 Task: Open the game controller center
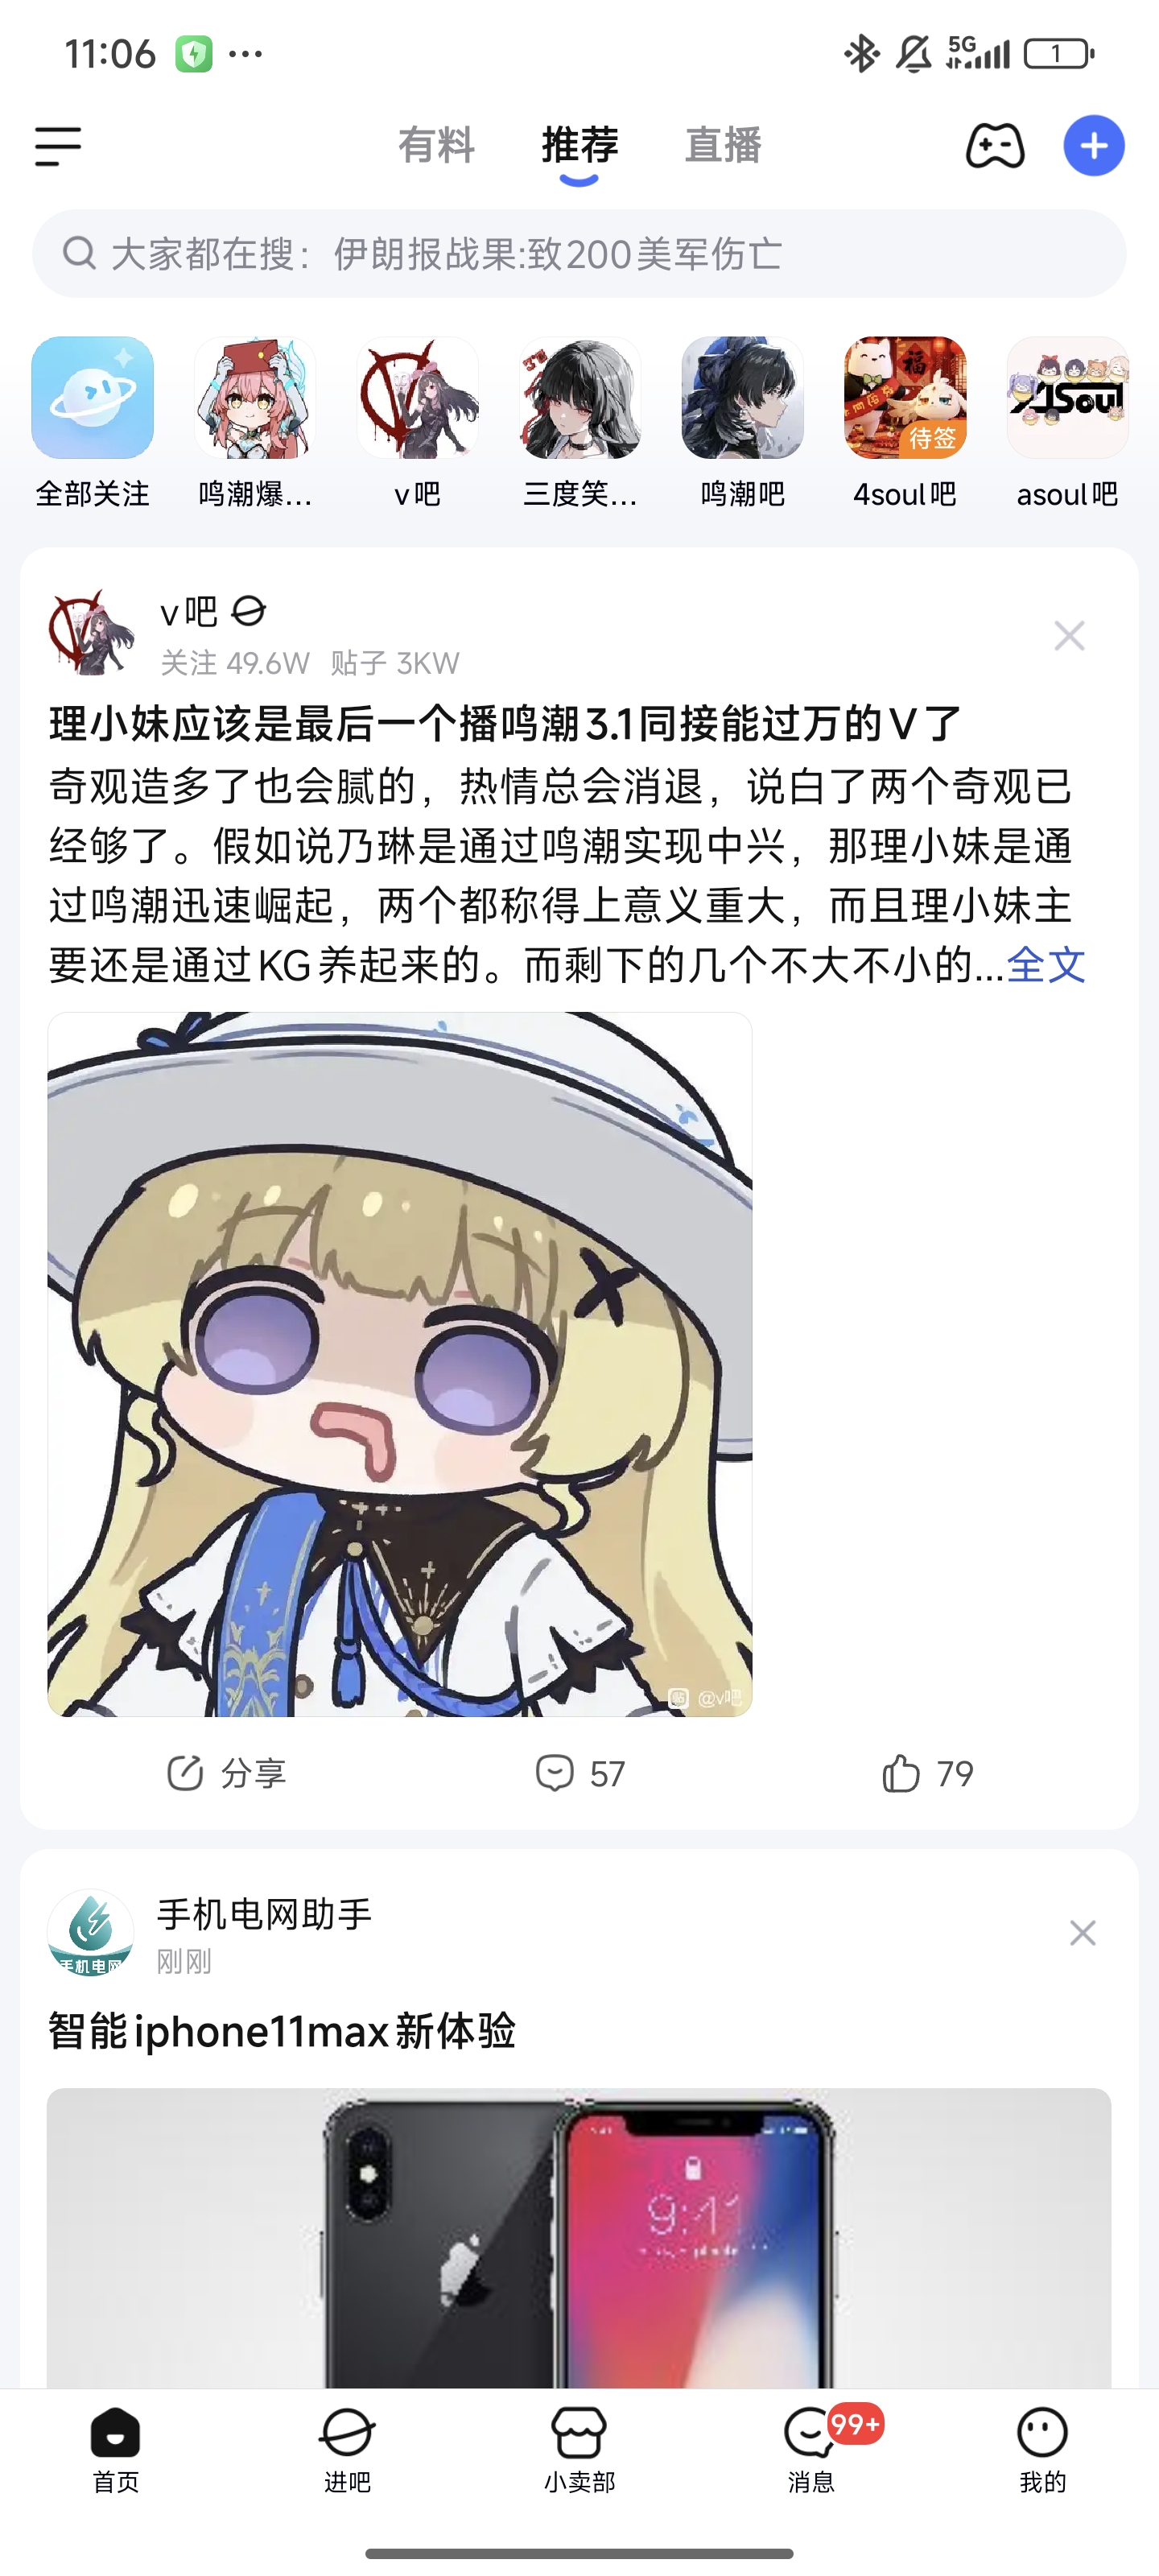994,146
